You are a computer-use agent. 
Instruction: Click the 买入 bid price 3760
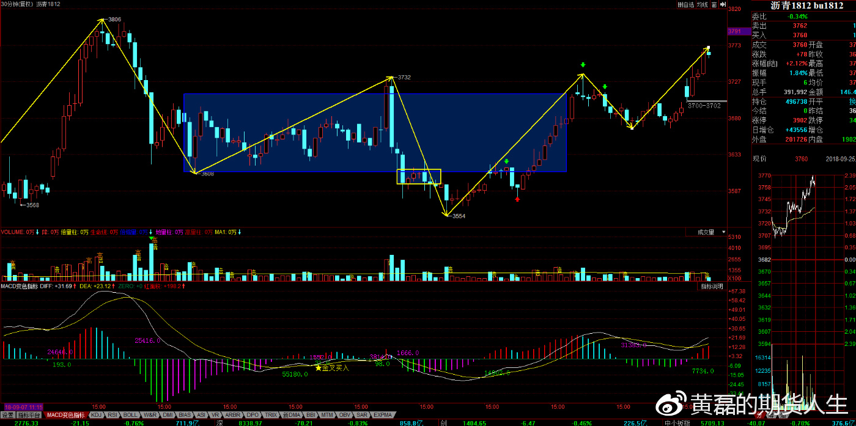[x=800, y=35]
